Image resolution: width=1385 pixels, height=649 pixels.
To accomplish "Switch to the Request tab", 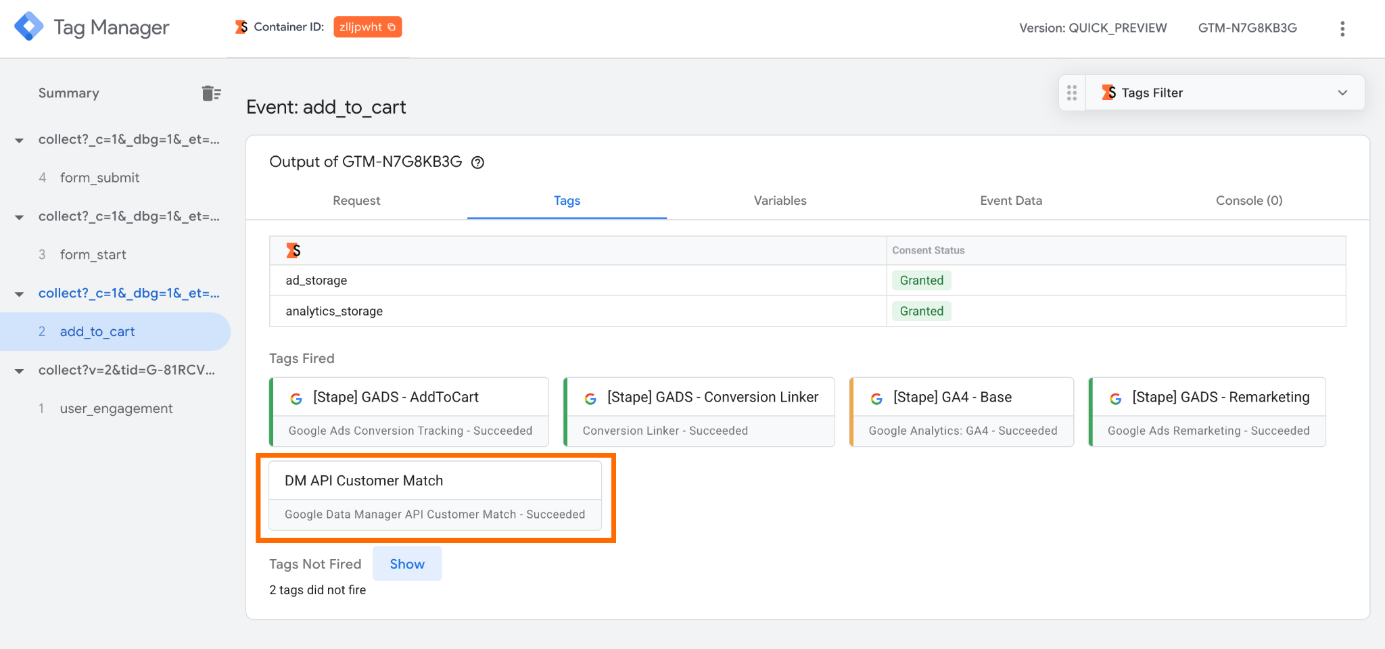I will click(356, 201).
